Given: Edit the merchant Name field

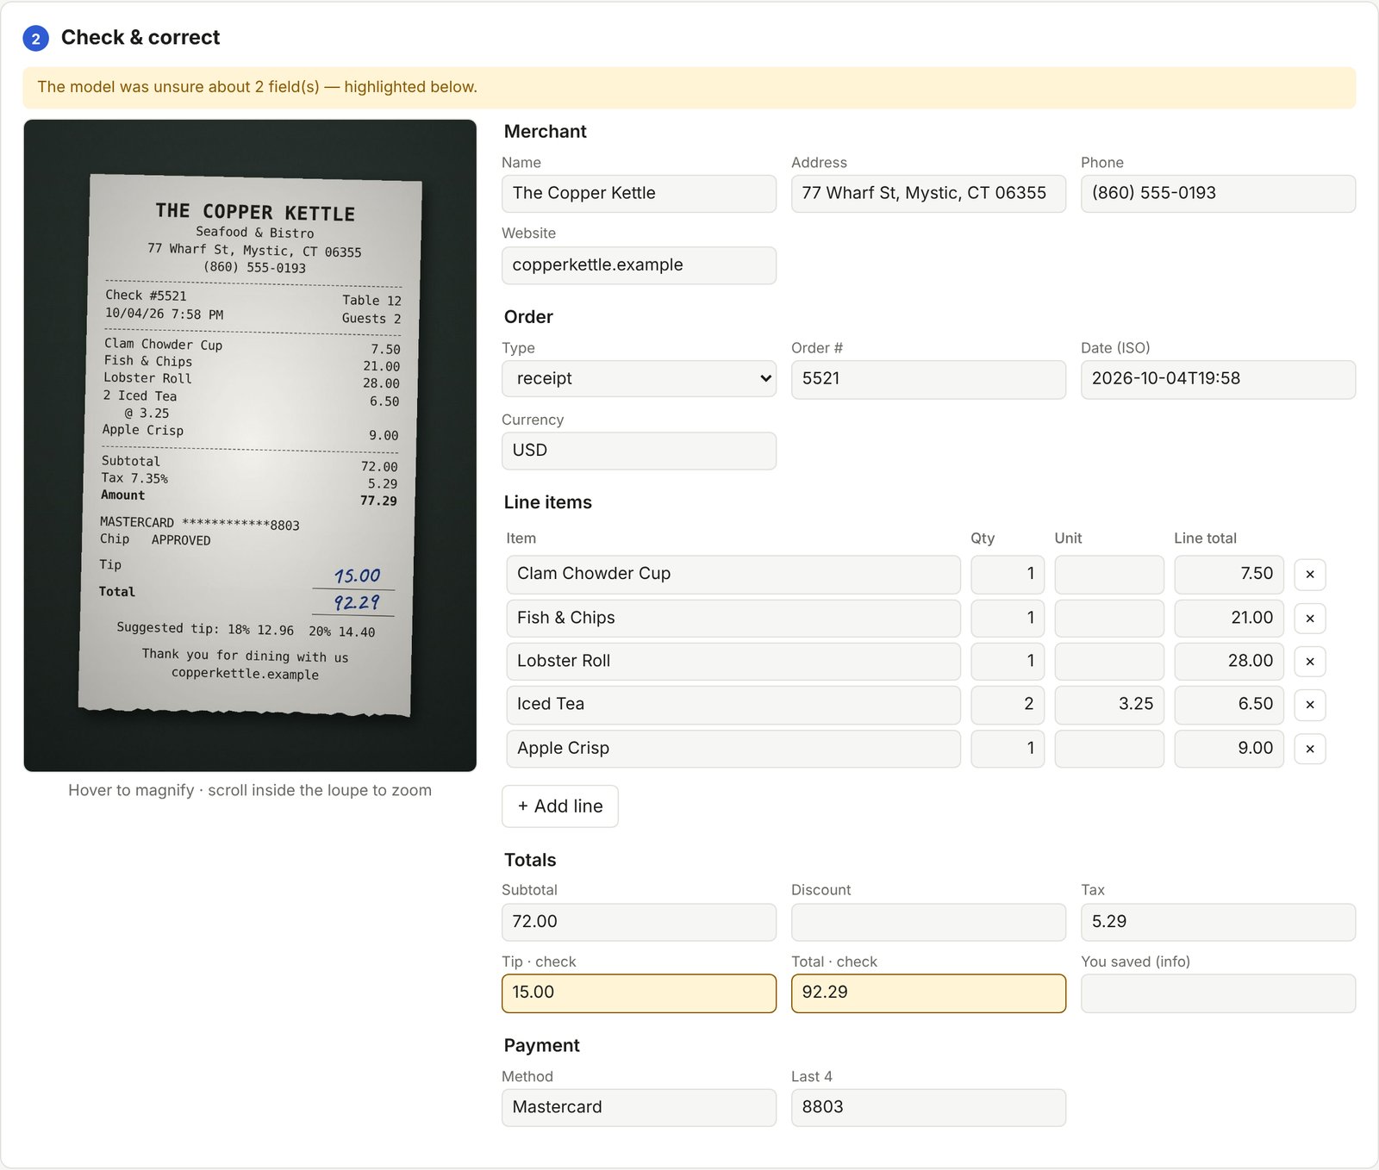Looking at the screenshot, I should pos(639,194).
